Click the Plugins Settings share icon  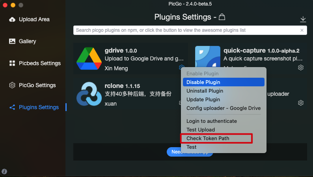click(12, 107)
